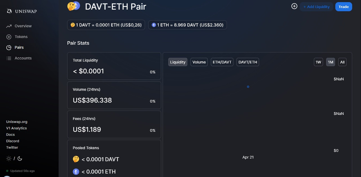The image size is (361, 177).
Task: Click the chart data point dot
Action: pos(248,87)
